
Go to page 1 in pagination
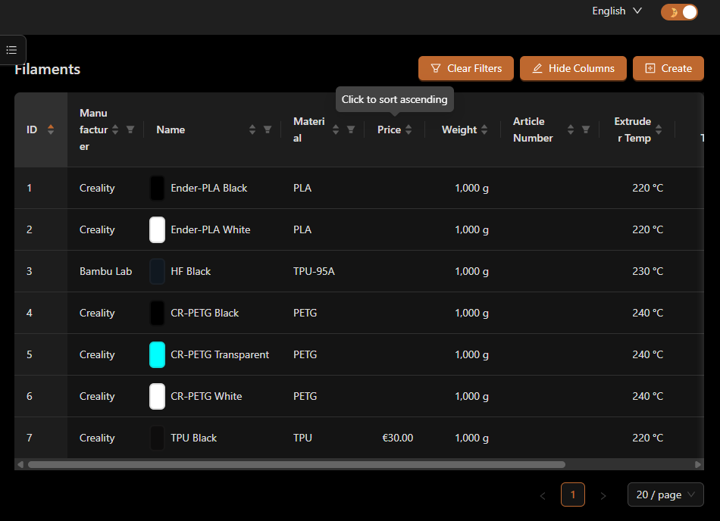tap(572, 494)
